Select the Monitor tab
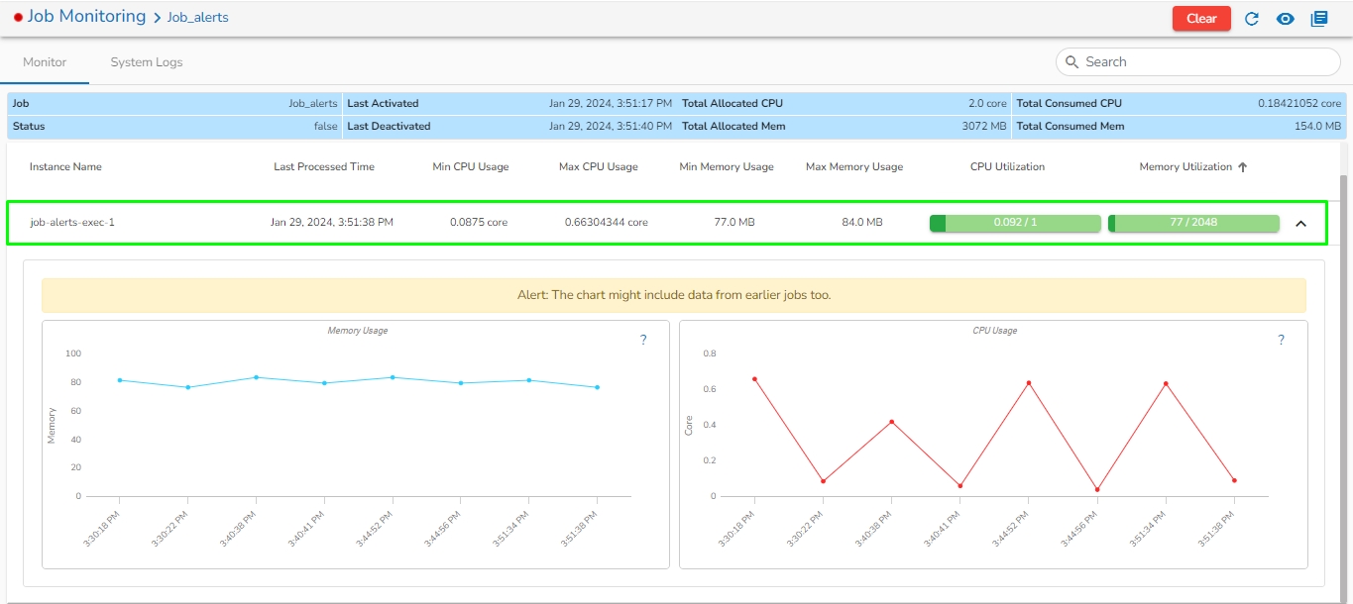 pos(45,62)
